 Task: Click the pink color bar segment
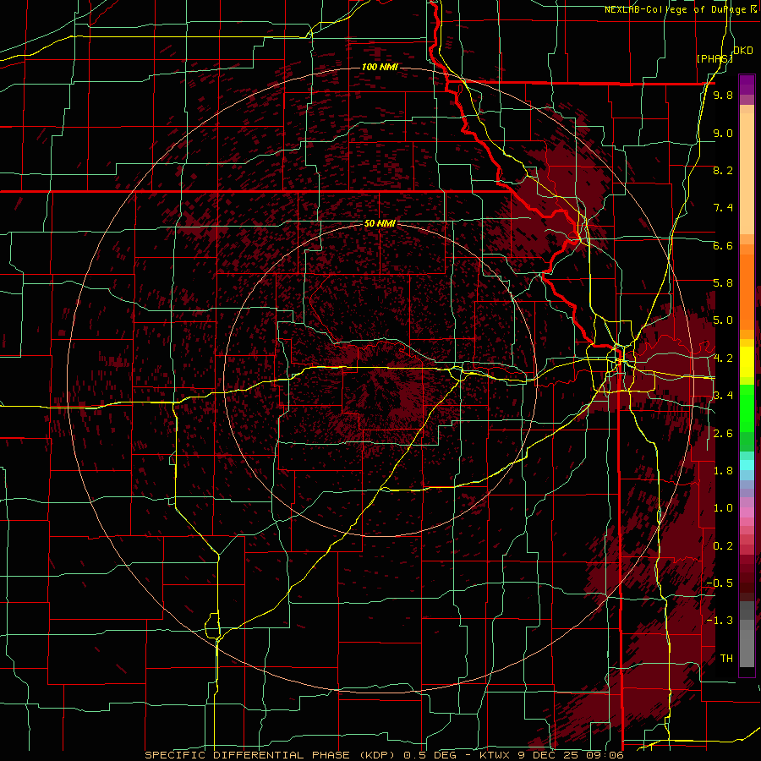point(747,512)
